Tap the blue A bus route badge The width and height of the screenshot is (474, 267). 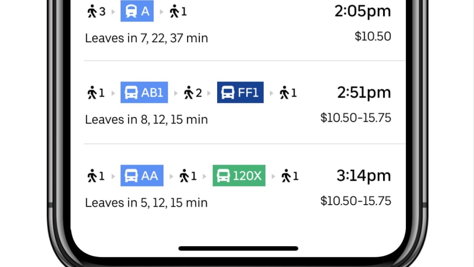[x=137, y=12]
